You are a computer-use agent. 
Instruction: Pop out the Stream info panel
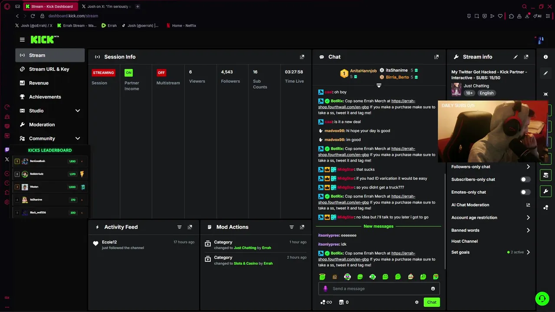(x=526, y=57)
